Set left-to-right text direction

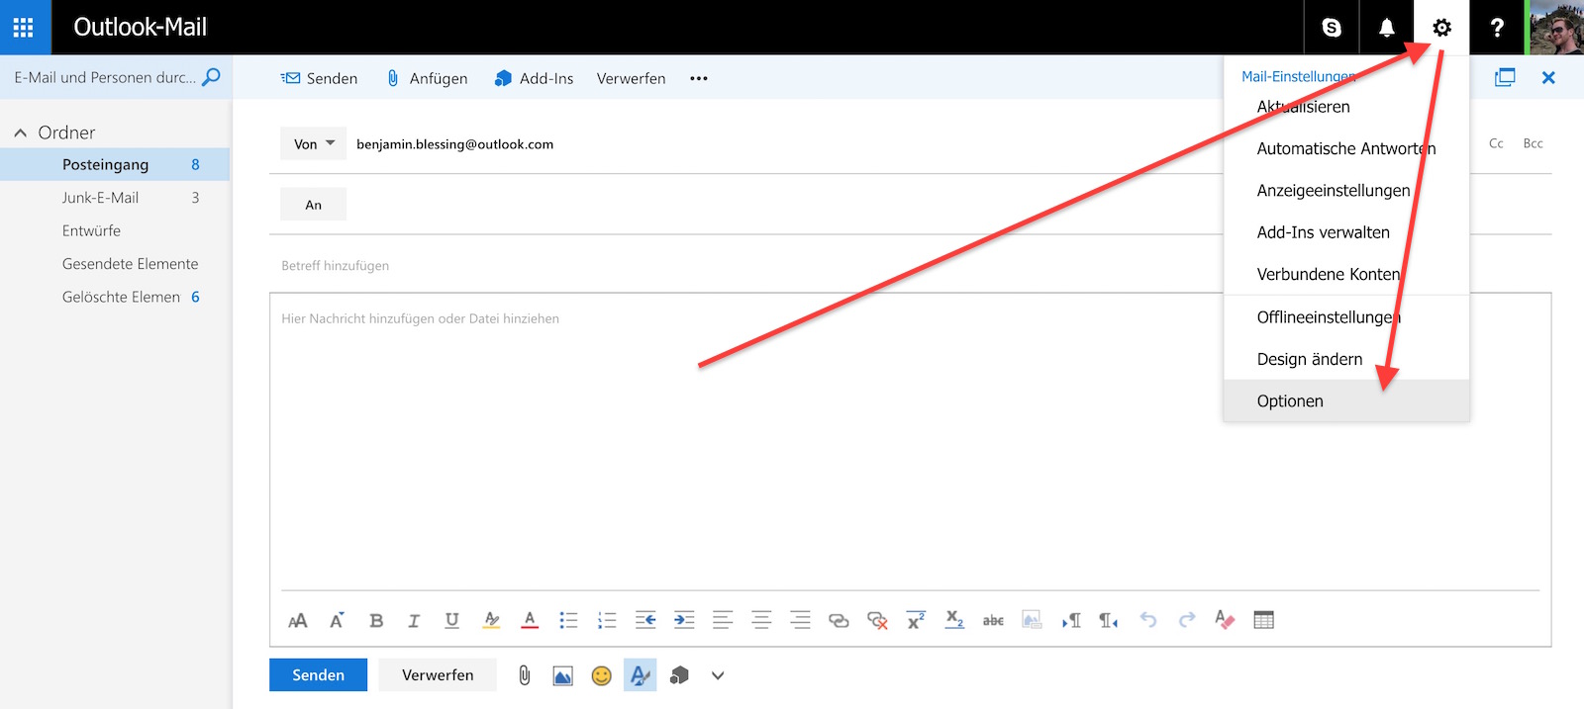tap(1071, 621)
